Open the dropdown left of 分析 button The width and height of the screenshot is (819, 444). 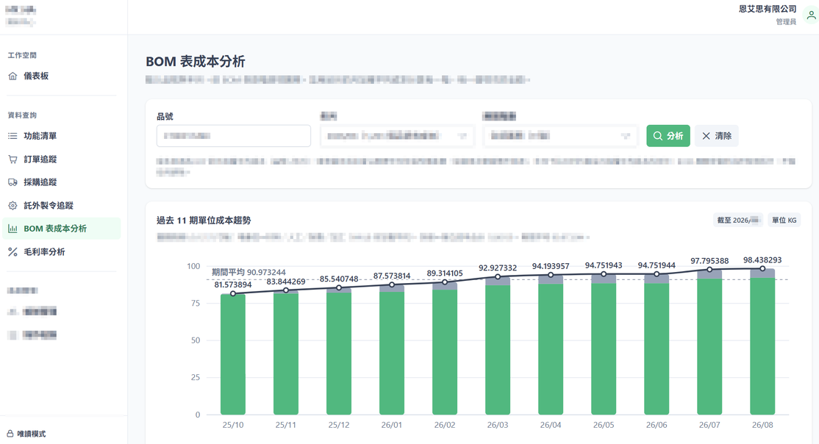tap(560, 136)
